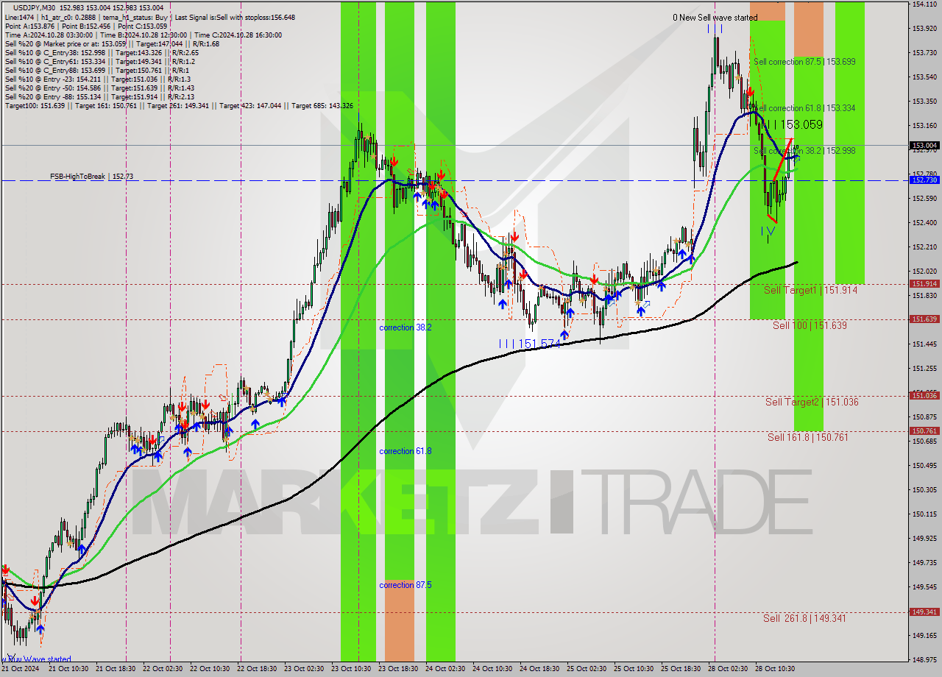Select the red 151.914 tag on price axis
The image size is (942, 677).
925,283
